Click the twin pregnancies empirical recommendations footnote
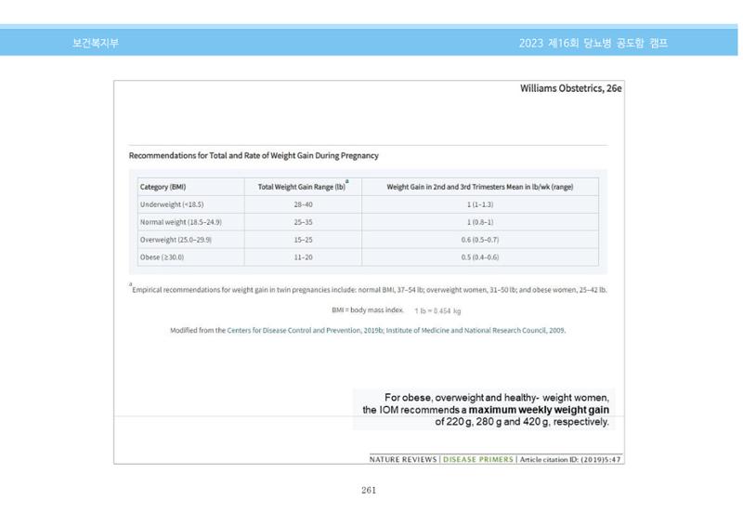Screen dimensions: 743x526 368,289
